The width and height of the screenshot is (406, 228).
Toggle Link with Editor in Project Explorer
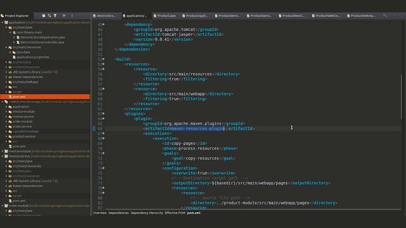49,16
